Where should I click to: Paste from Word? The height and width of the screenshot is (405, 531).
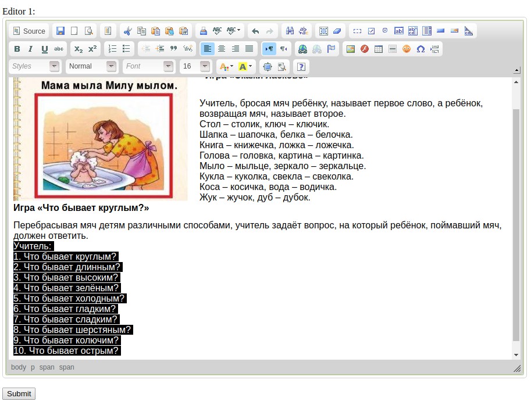pyautogui.click(x=184, y=31)
